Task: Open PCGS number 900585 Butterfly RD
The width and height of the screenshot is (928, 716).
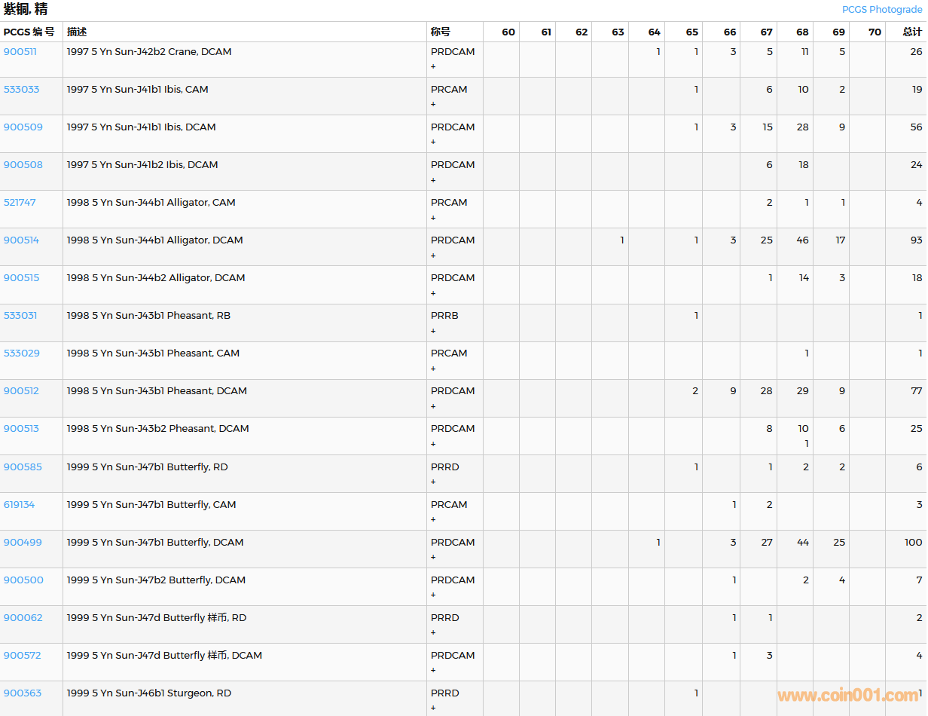Action: pyautogui.click(x=23, y=467)
